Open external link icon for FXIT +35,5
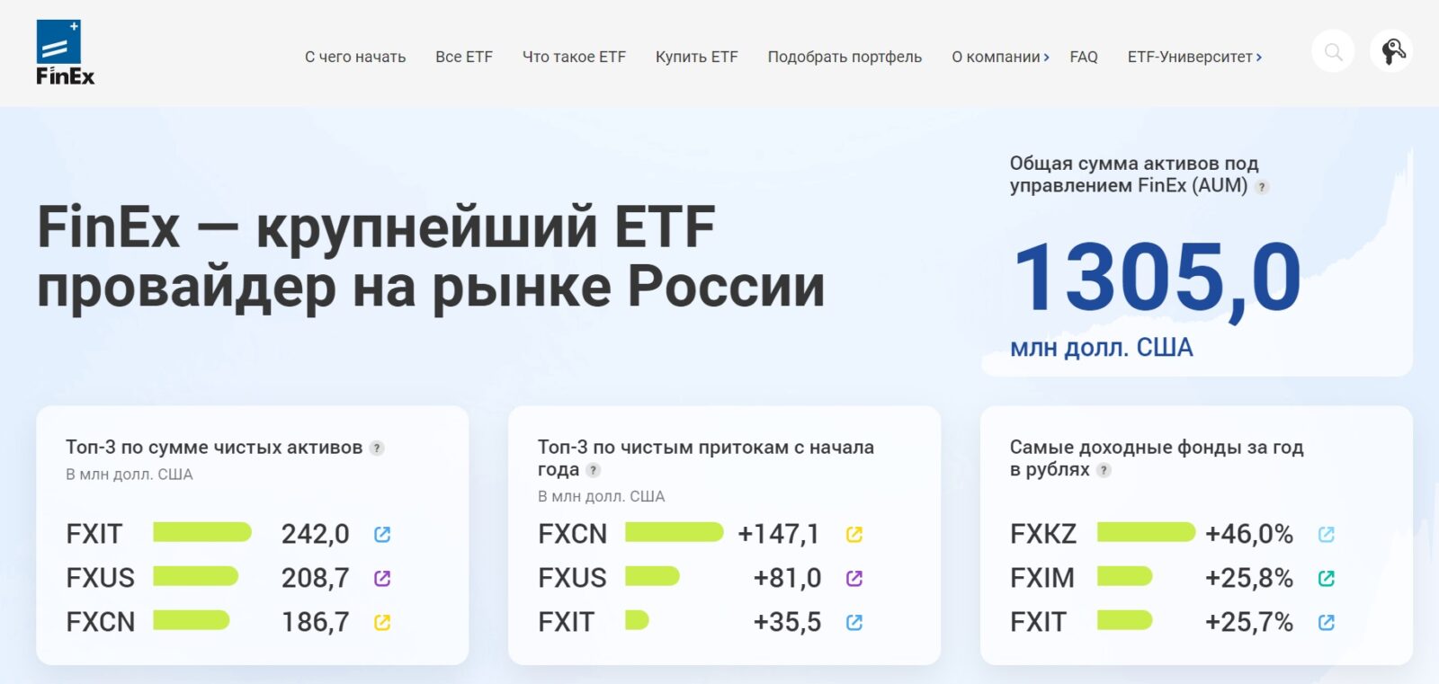The image size is (1439, 684). pyautogui.click(x=854, y=622)
